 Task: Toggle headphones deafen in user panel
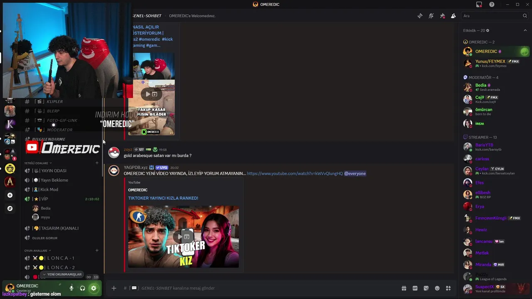click(82, 288)
